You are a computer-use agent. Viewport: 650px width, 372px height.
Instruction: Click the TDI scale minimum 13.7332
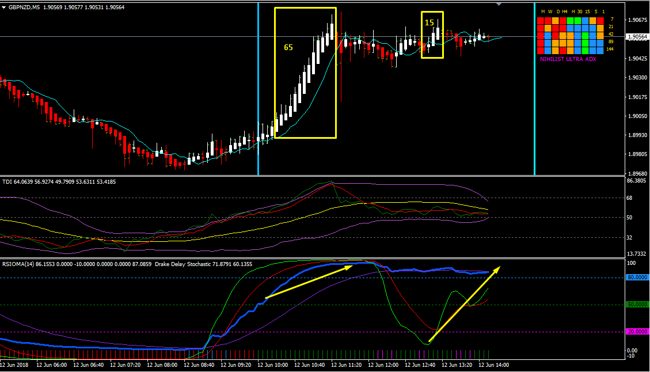click(x=637, y=254)
